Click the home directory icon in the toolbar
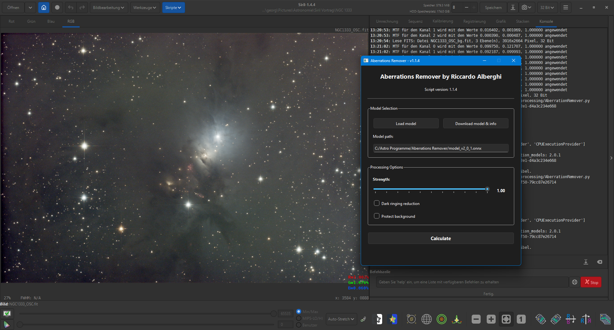This screenshot has width=614, height=330. (44, 7)
